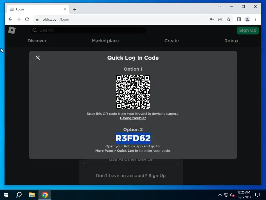Image resolution: width=266 pixels, height=200 pixels.
Task: Open File Explorer from taskbar
Action: [x=32, y=195]
